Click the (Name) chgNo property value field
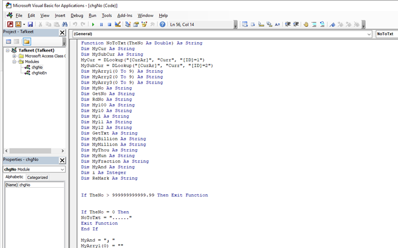Image resolution: width=398 pixels, height=248 pixels. (x=41, y=185)
